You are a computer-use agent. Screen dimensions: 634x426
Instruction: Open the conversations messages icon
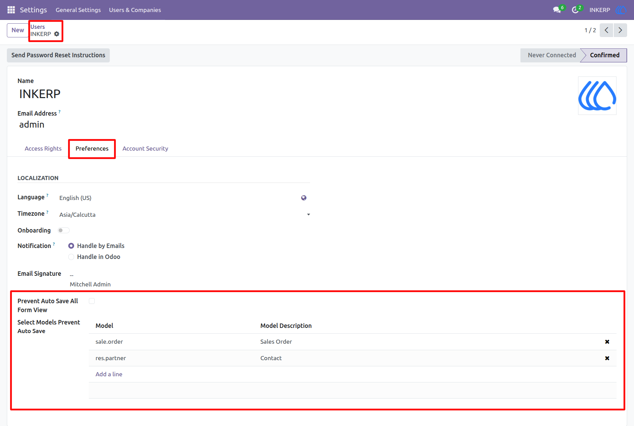pyautogui.click(x=557, y=10)
